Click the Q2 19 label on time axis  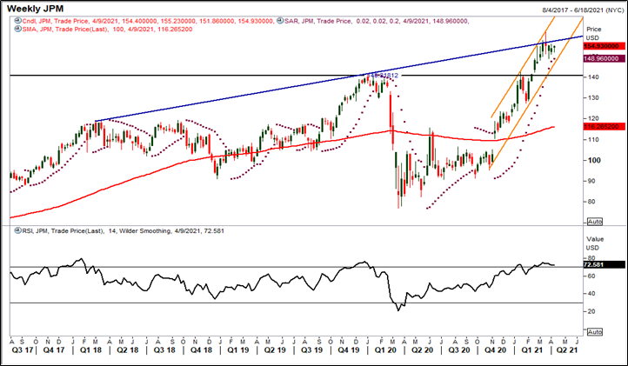pos(275,350)
